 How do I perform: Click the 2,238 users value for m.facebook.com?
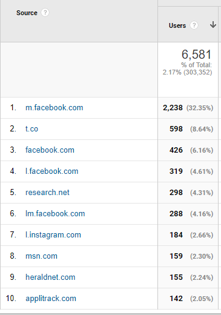click(x=173, y=108)
